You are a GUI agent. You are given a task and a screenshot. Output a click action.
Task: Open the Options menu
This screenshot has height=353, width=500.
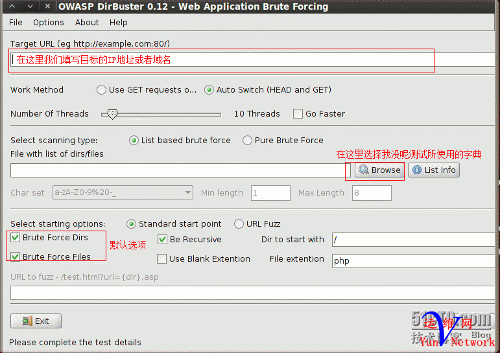(x=49, y=23)
